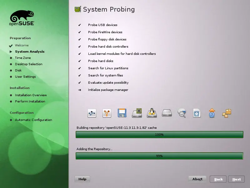Screen dimensions: 250x188
Task: Select Time Zone step in sidebar
Action: coord(23,58)
